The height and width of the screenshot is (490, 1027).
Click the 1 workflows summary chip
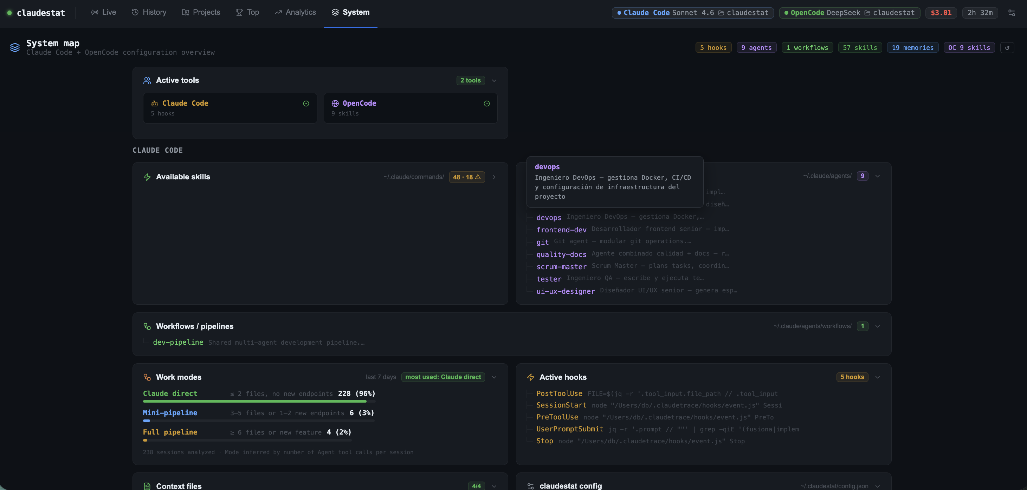click(x=807, y=47)
